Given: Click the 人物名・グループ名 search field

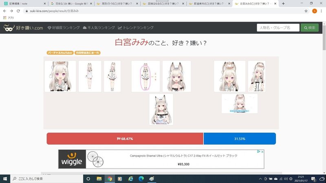Looking at the screenshot, I should click(x=278, y=28).
